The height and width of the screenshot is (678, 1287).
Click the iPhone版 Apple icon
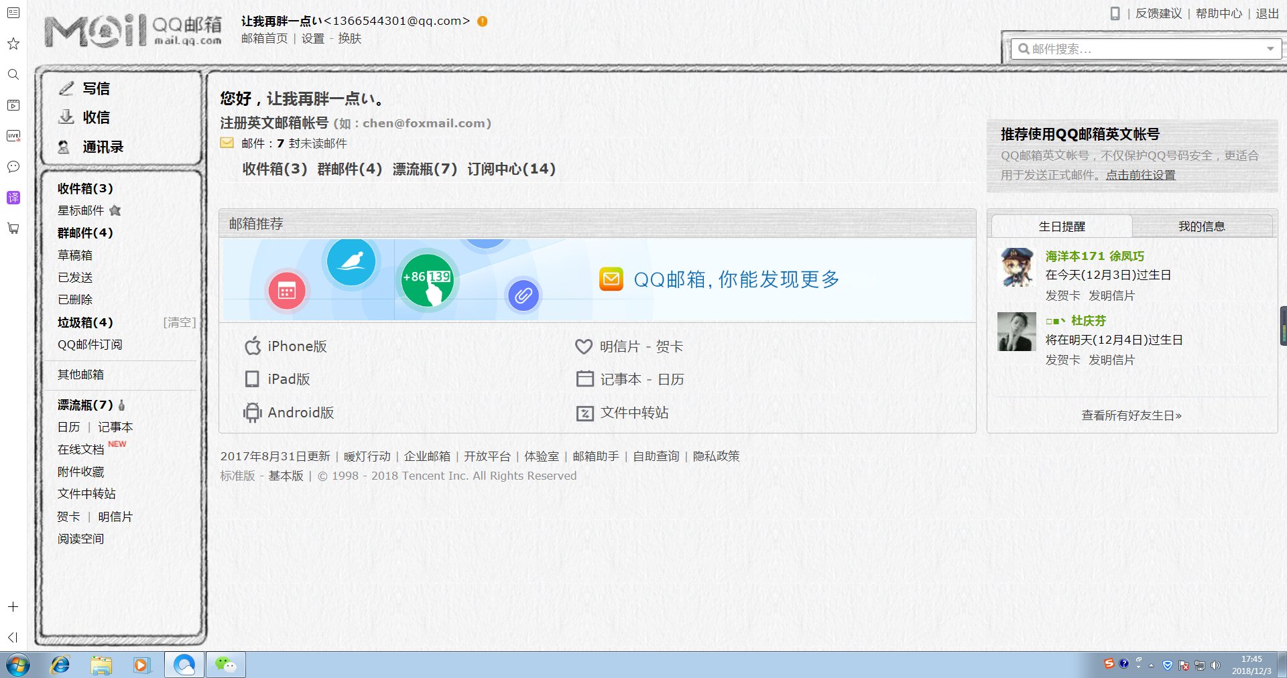click(252, 346)
